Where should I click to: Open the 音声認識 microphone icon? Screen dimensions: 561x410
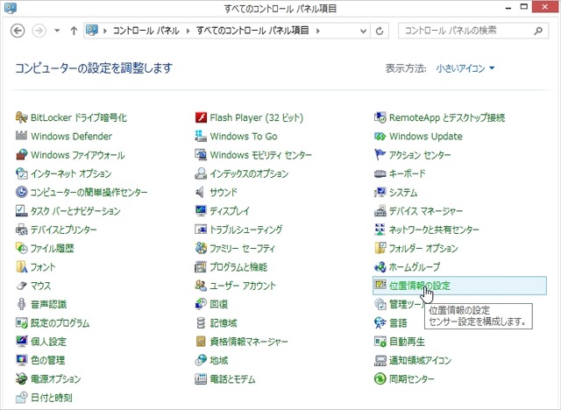21,304
